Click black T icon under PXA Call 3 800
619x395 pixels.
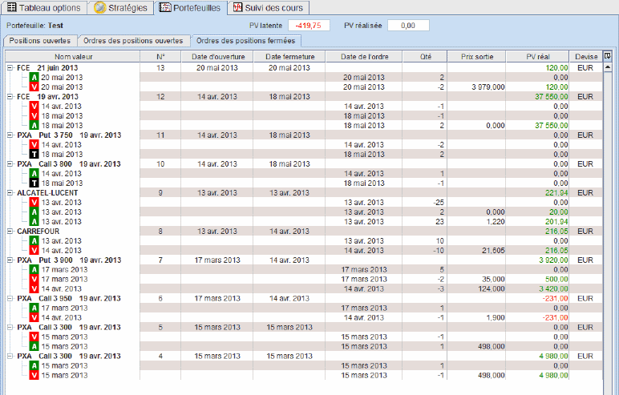(34, 183)
